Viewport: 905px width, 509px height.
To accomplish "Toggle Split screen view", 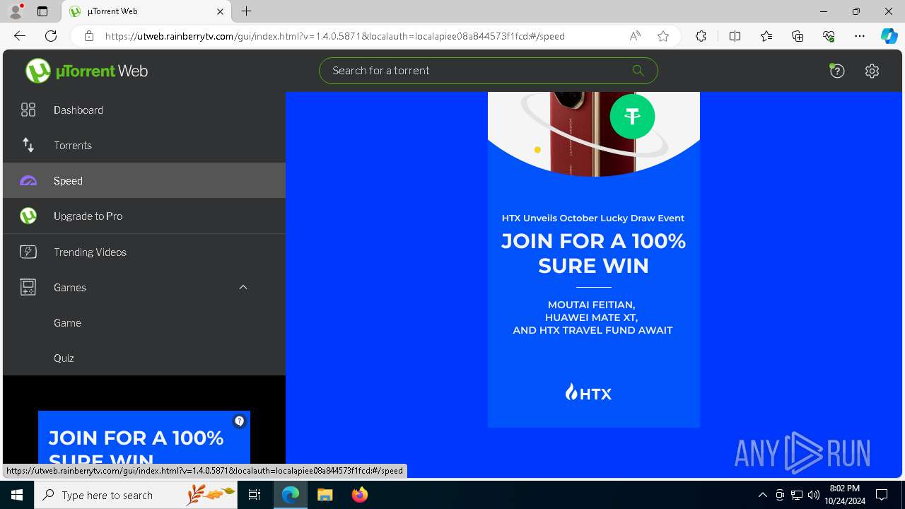I will pyautogui.click(x=735, y=36).
